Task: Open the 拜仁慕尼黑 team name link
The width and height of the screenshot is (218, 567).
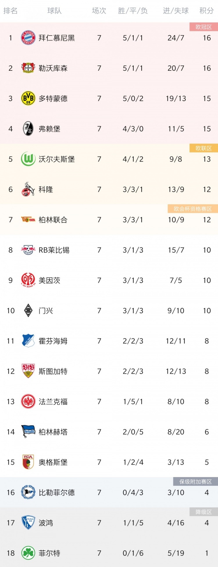Action: coord(57,38)
